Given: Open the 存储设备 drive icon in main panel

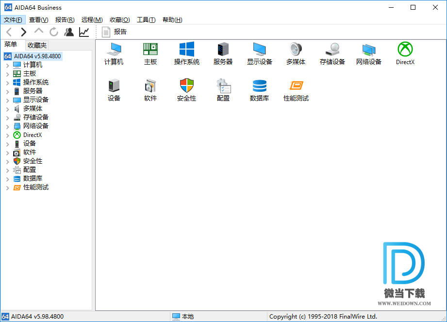Looking at the screenshot, I should point(332,53).
